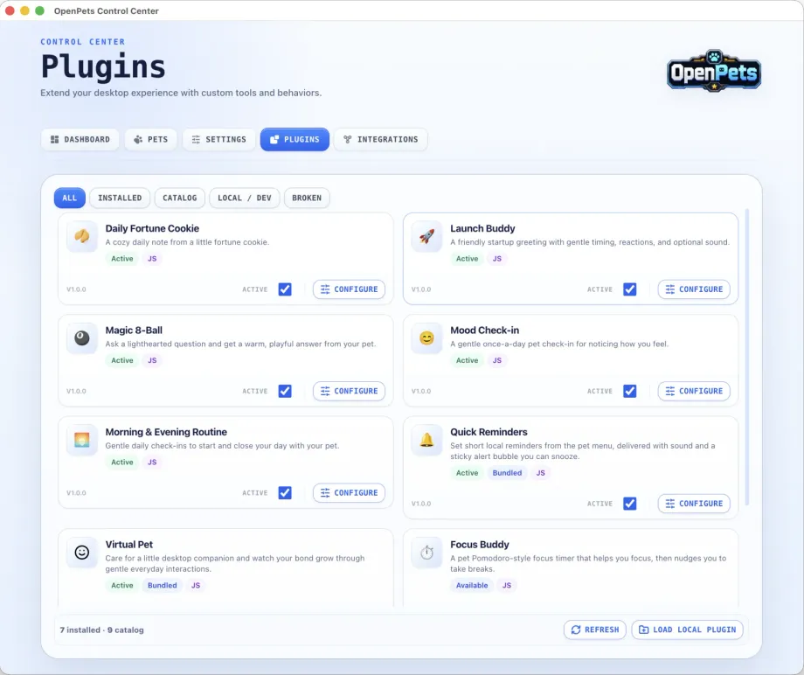Image resolution: width=804 pixels, height=675 pixels.
Task: Click the plugin list vertical scrollbar
Action: click(747, 357)
